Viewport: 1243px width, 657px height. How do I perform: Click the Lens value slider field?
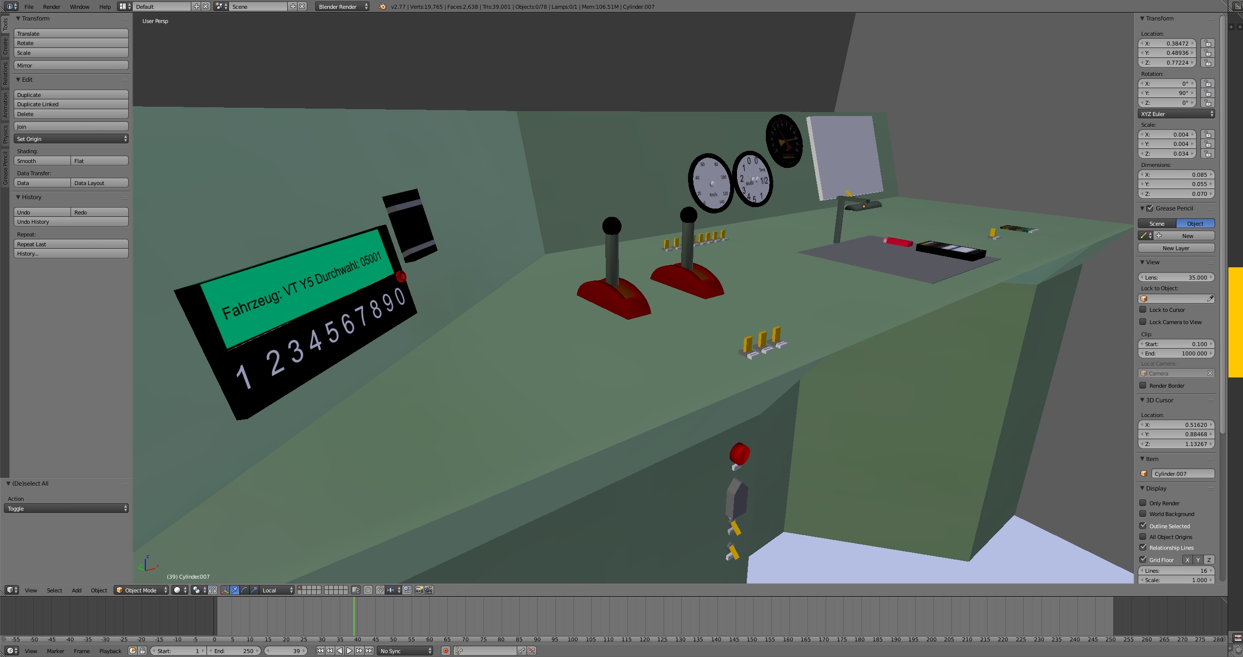1176,277
